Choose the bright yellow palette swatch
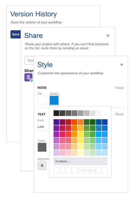The width and height of the screenshot is (138, 200). click(x=80, y=135)
